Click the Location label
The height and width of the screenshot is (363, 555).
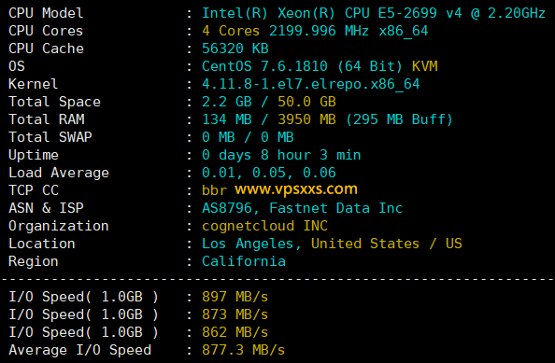pyautogui.click(x=42, y=244)
